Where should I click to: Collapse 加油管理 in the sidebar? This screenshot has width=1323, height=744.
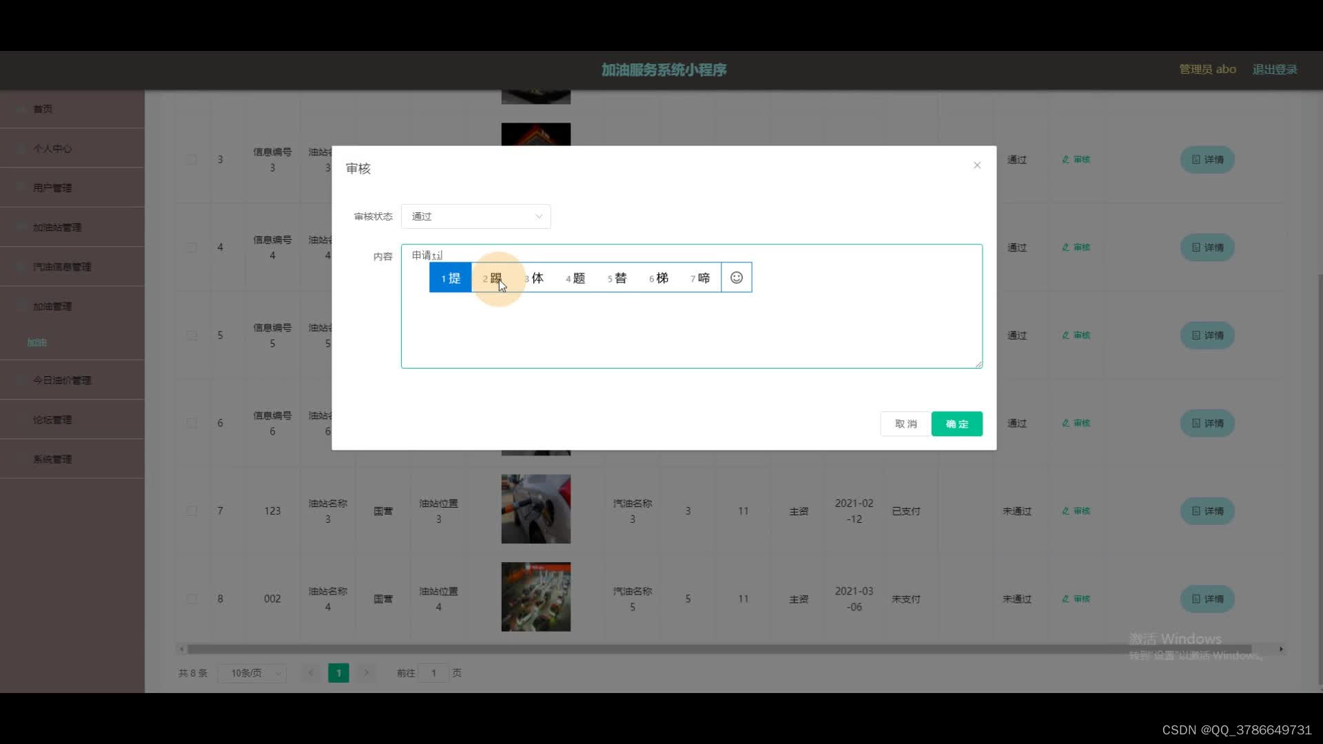(72, 306)
